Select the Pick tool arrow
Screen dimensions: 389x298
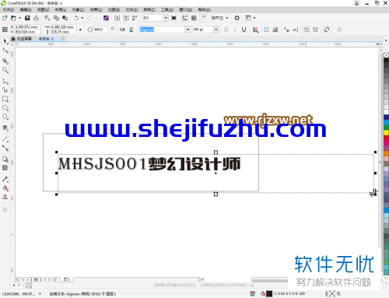point(5,41)
